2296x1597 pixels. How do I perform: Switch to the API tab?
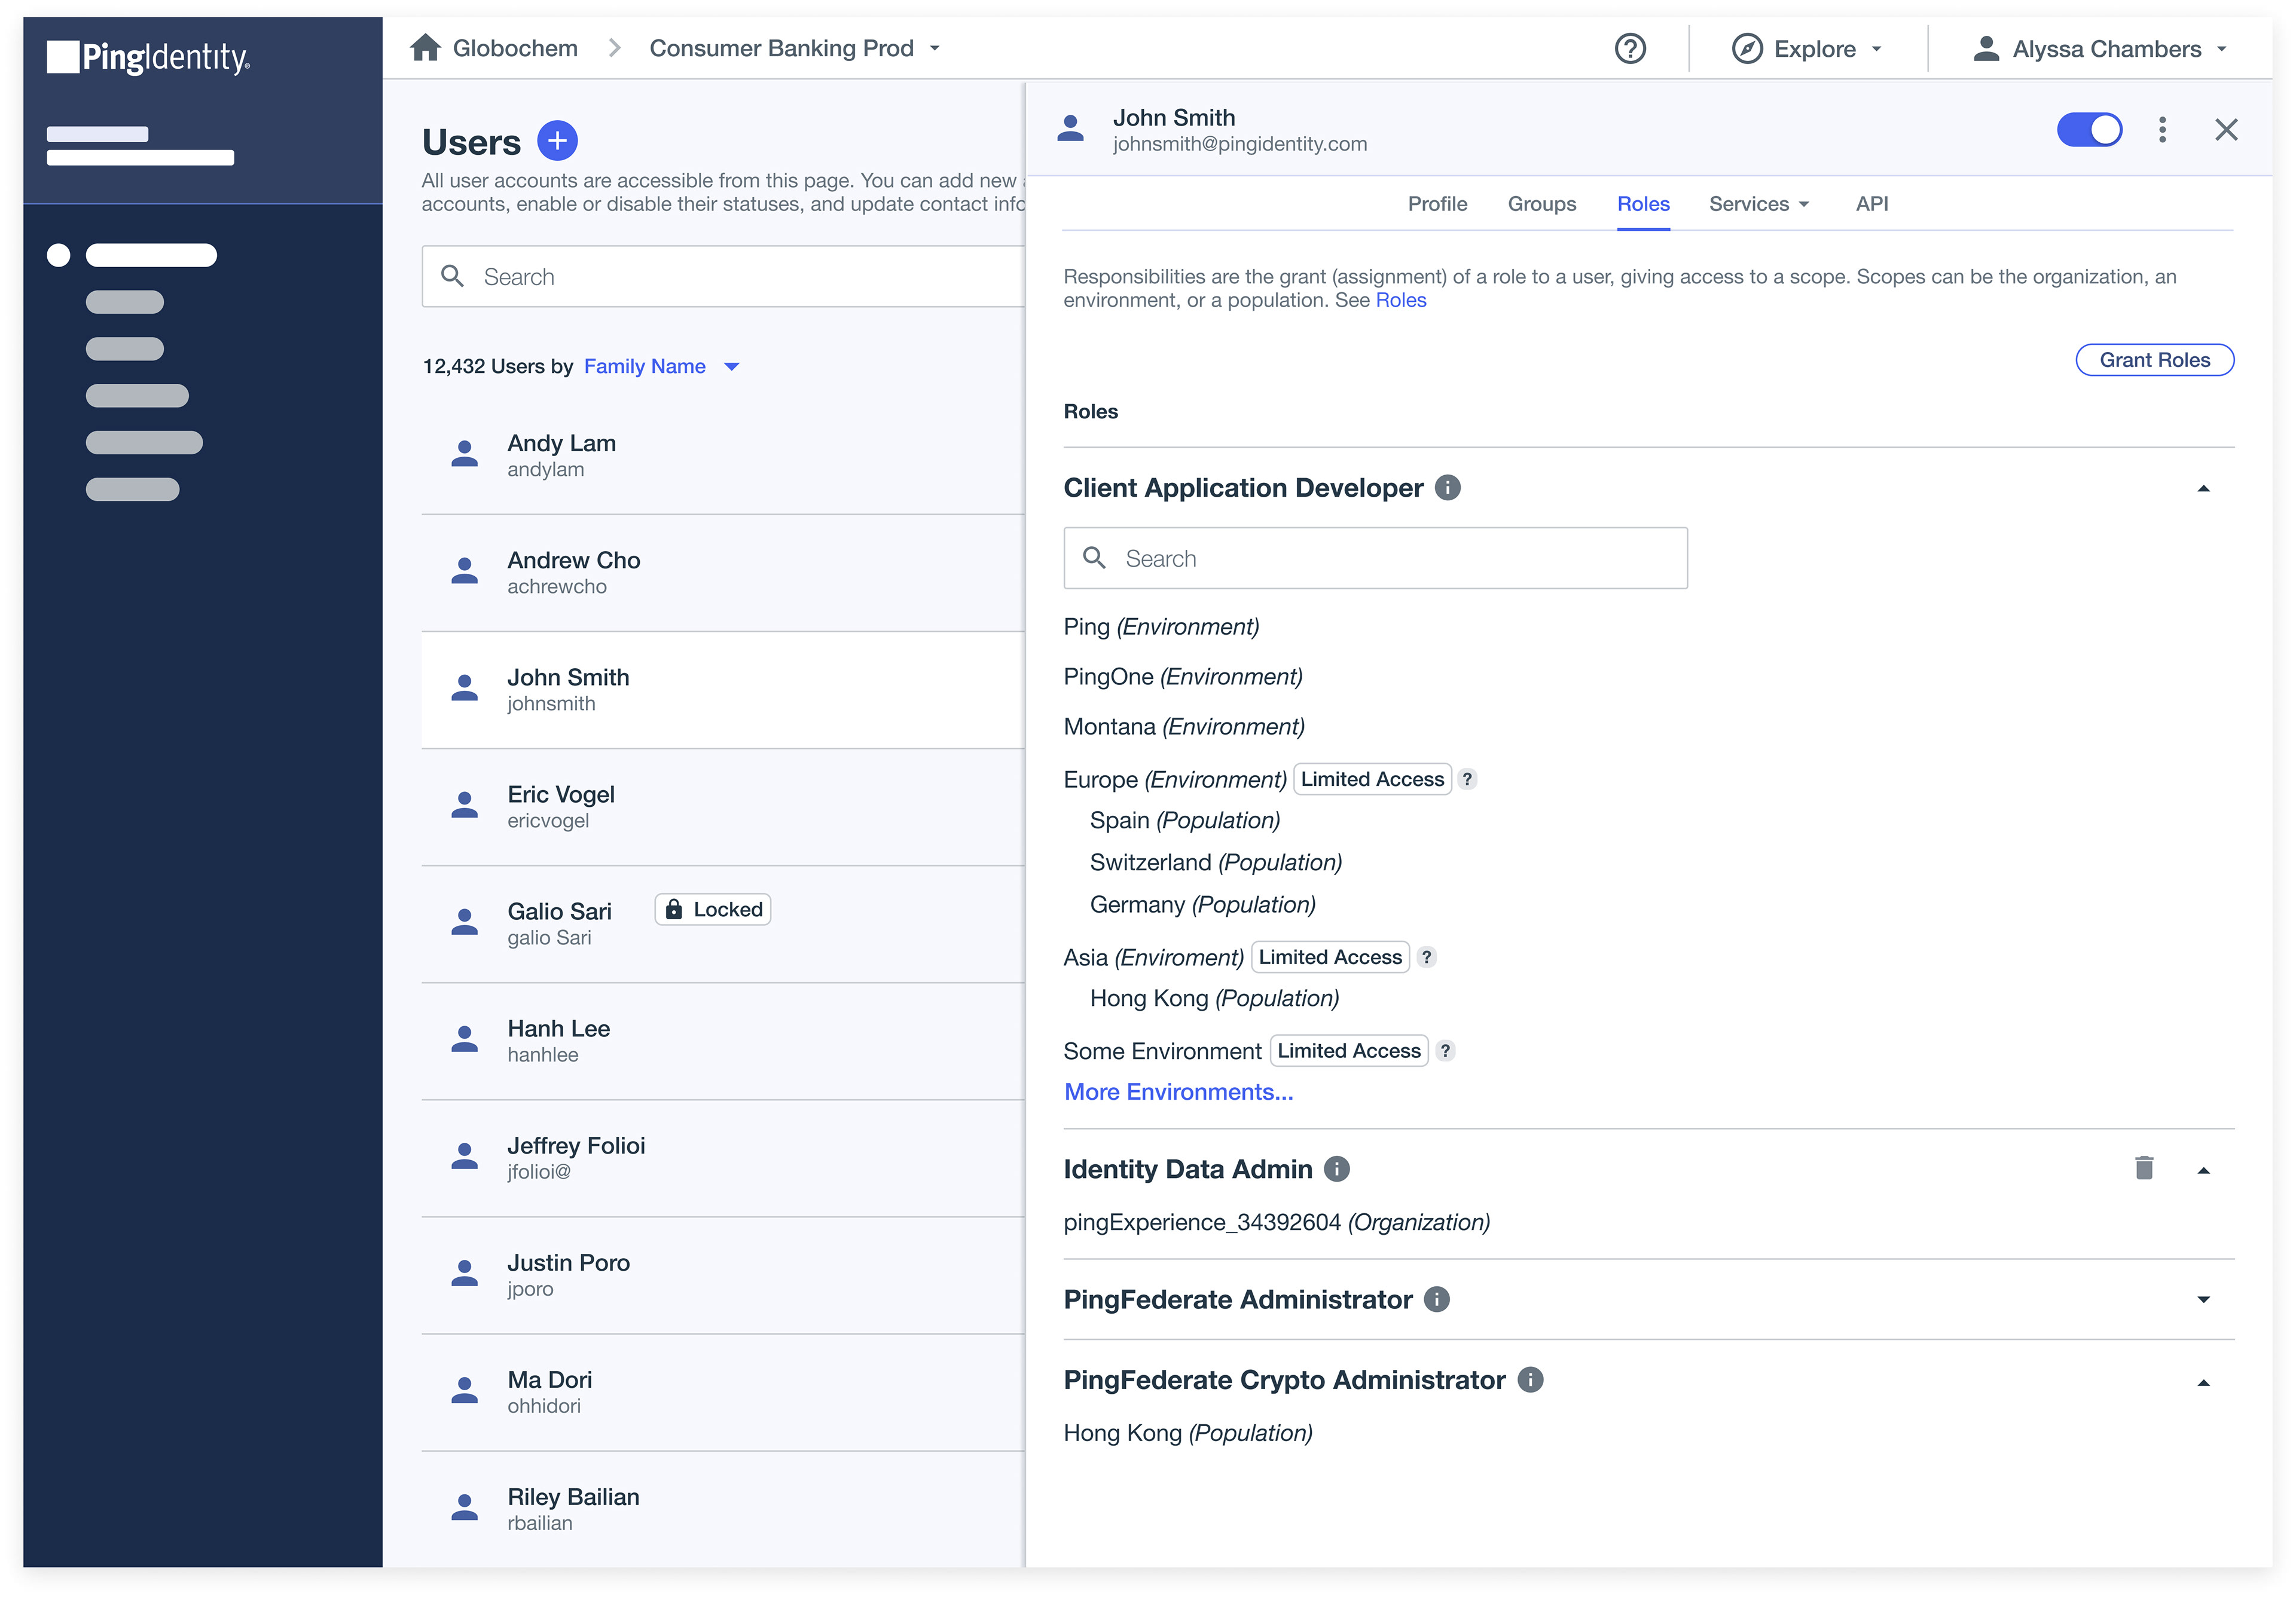pos(1872,204)
